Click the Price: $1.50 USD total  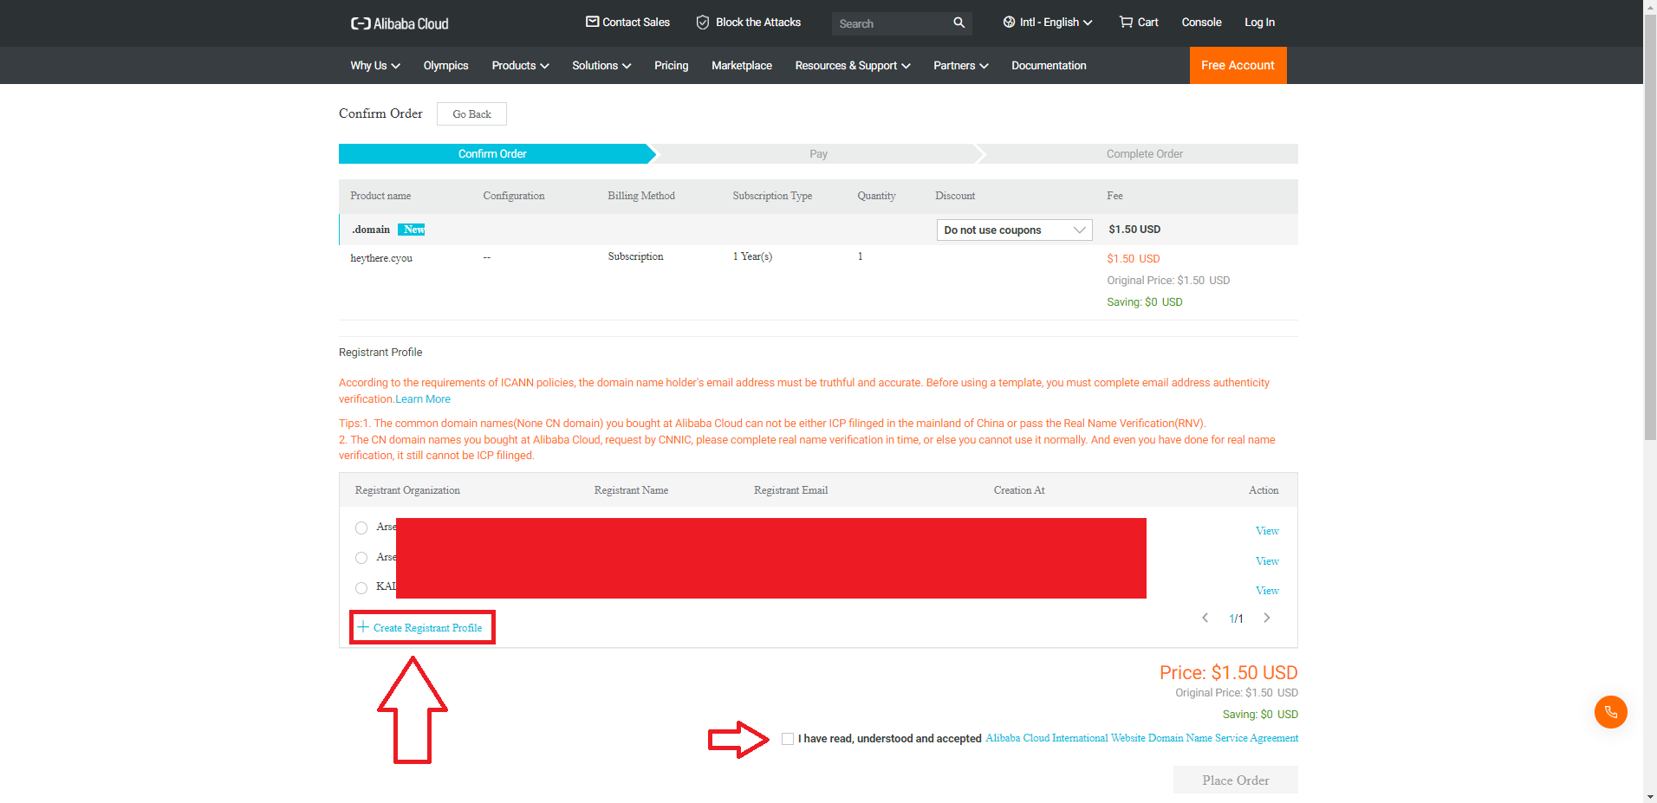[1229, 672]
